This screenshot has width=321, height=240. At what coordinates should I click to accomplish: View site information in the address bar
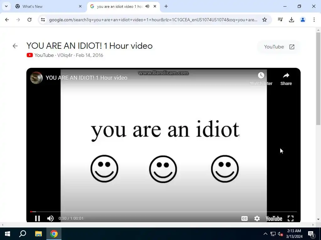[x=43, y=20]
